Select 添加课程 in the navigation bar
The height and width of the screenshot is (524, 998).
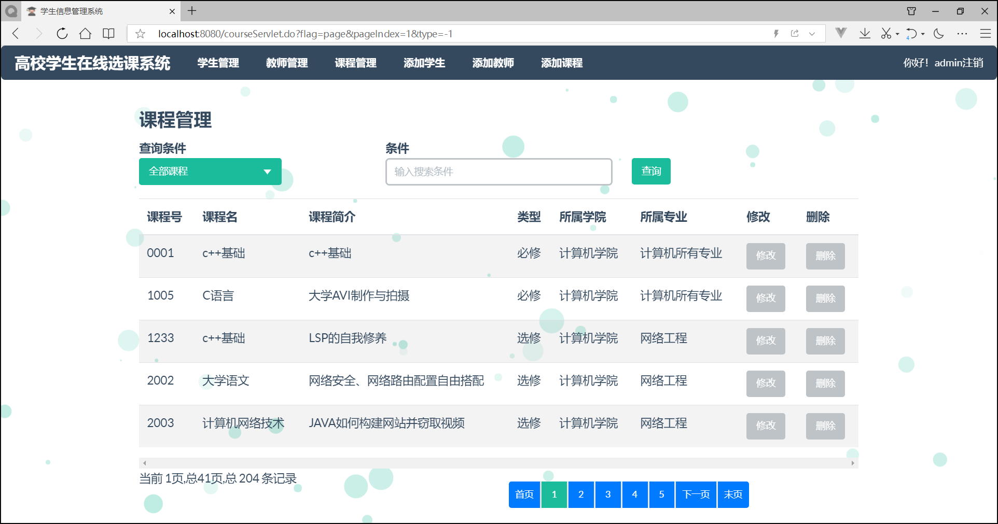(561, 63)
